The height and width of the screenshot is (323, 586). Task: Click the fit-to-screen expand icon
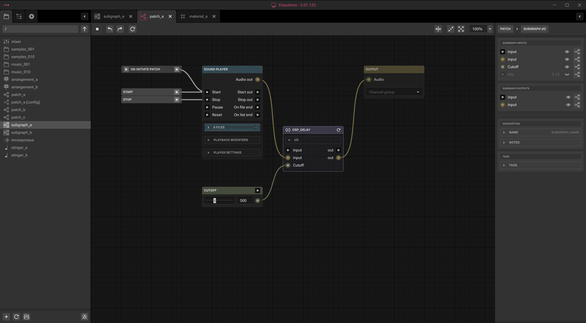461,29
